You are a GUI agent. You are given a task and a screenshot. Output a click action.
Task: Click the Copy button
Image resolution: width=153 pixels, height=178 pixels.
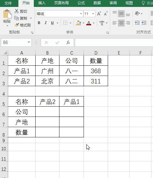click(x=21, y=18)
